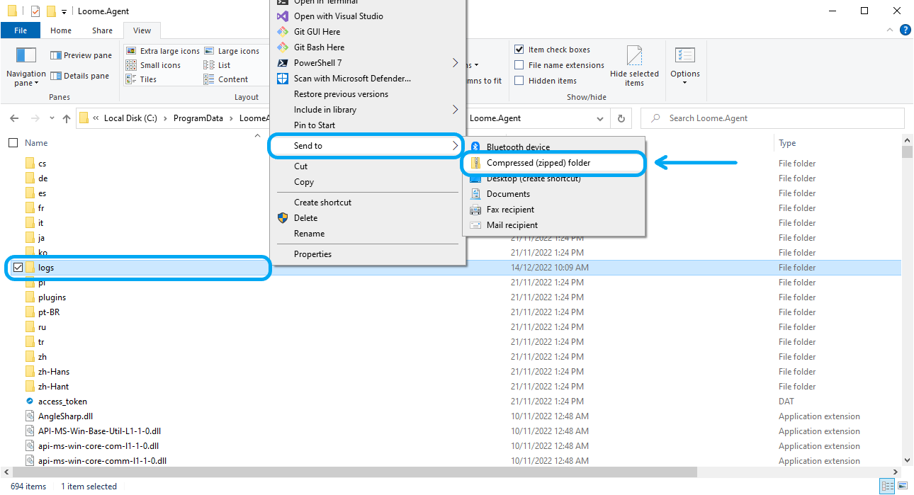The width and height of the screenshot is (914, 495).
Task: Open the Options dropdown arrow
Action: (x=685, y=83)
